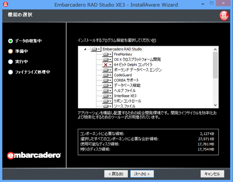Open the ヘルプ ファイル feature dropdown
This screenshot has width=233, height=182.
click(107, 91)
